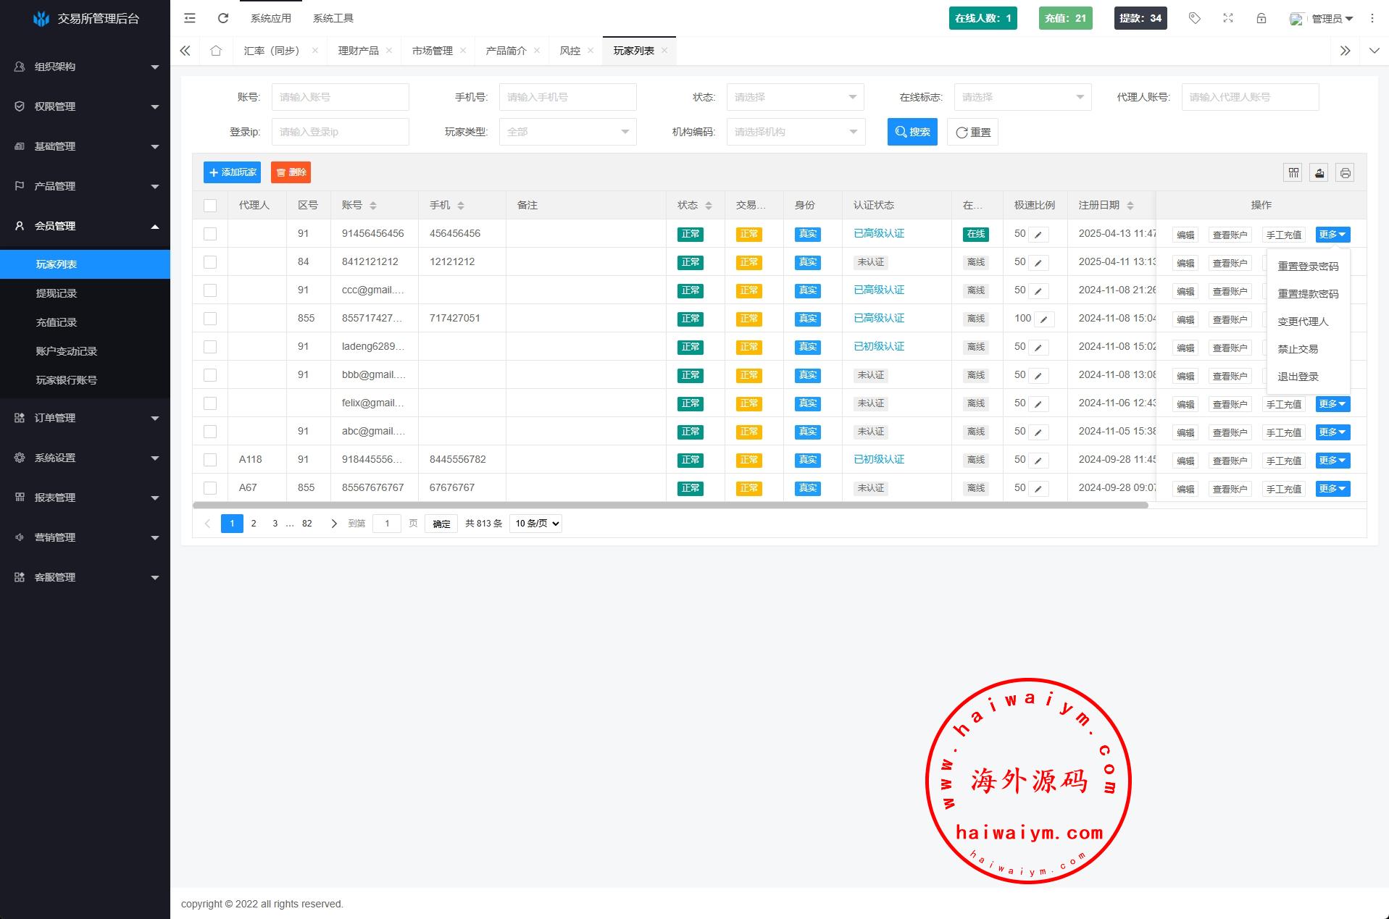Toggle the sidebar collapse icon

tap(190, 18)
